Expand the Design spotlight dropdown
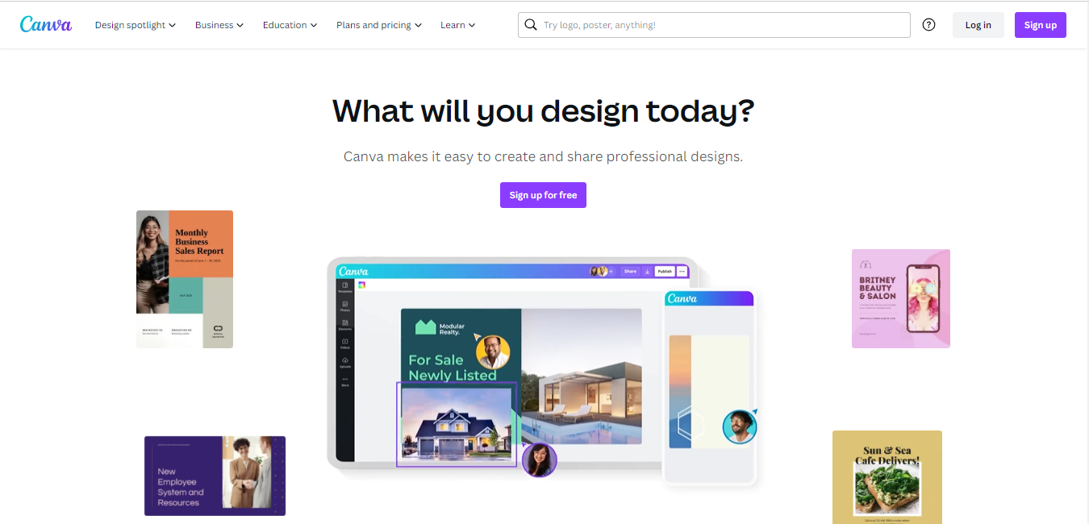This screenshot has width=1089, height=524. pos(136,25)
